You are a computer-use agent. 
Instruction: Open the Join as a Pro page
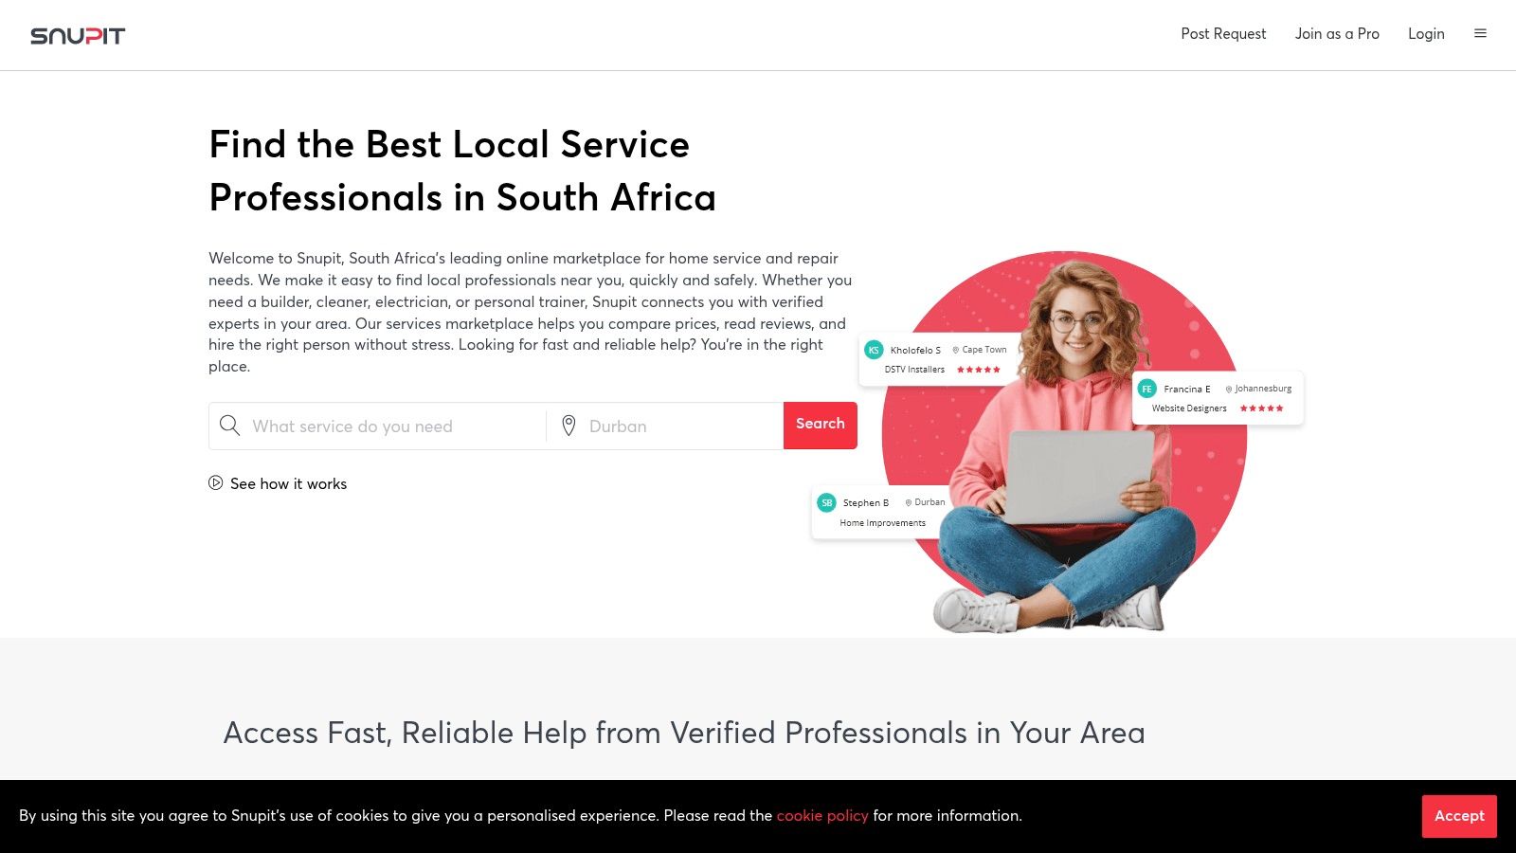click(x=1336, y=33)
